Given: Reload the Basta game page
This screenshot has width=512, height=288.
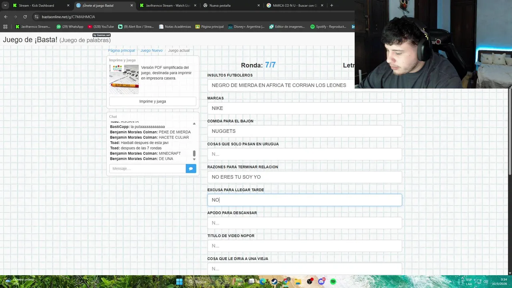Looking at the screenshot, I should pos(25,17).
